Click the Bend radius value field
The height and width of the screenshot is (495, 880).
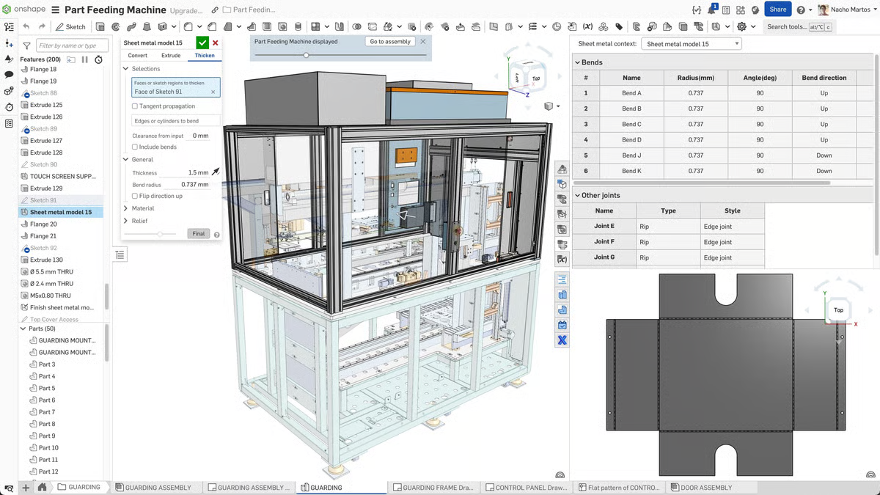188,185
